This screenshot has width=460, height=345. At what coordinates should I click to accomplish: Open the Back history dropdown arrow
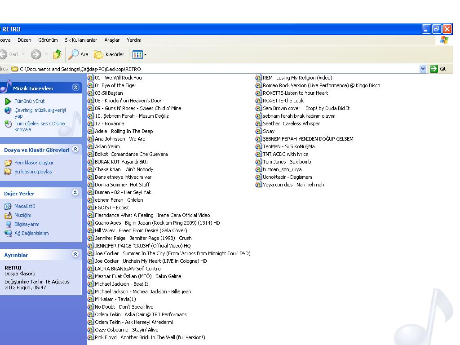pos(23,54)
